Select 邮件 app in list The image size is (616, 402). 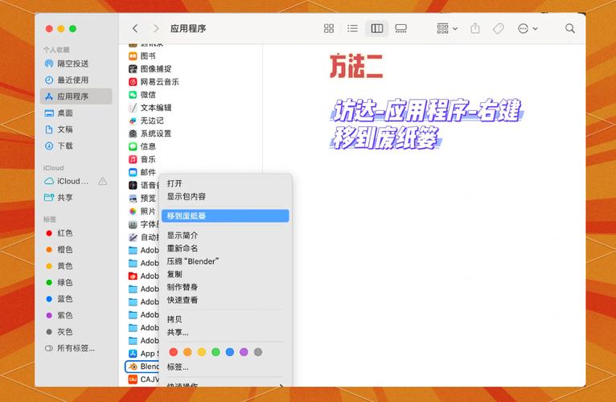click(x=142, y=173)
